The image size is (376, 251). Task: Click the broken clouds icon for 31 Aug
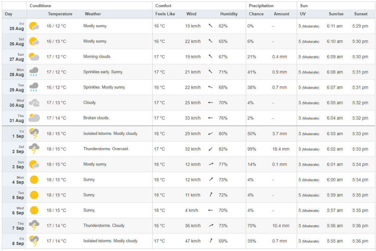[x=34, y=118]
